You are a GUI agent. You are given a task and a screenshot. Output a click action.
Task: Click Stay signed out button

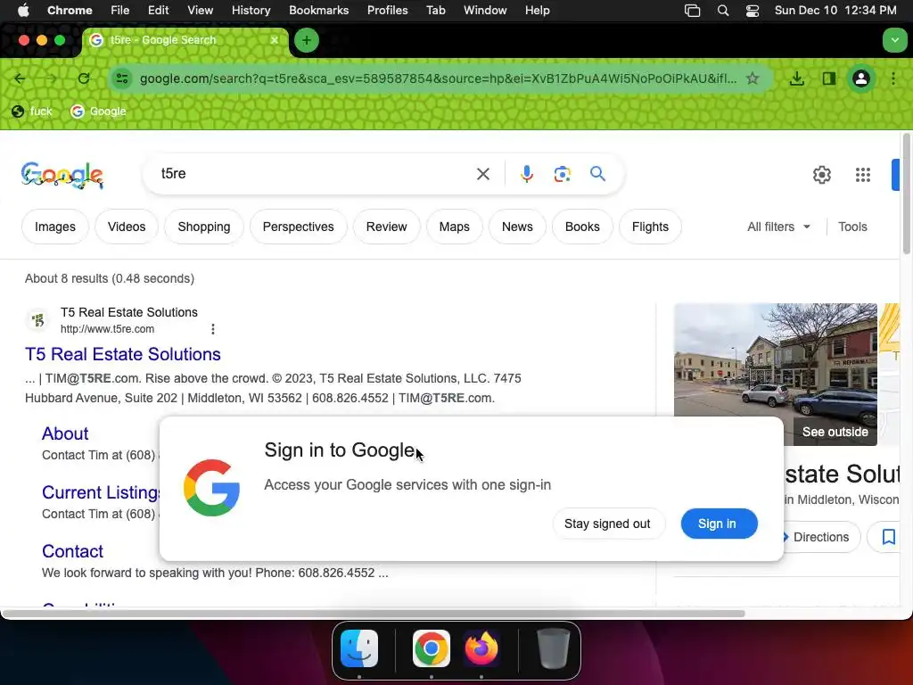click(606, 524)
